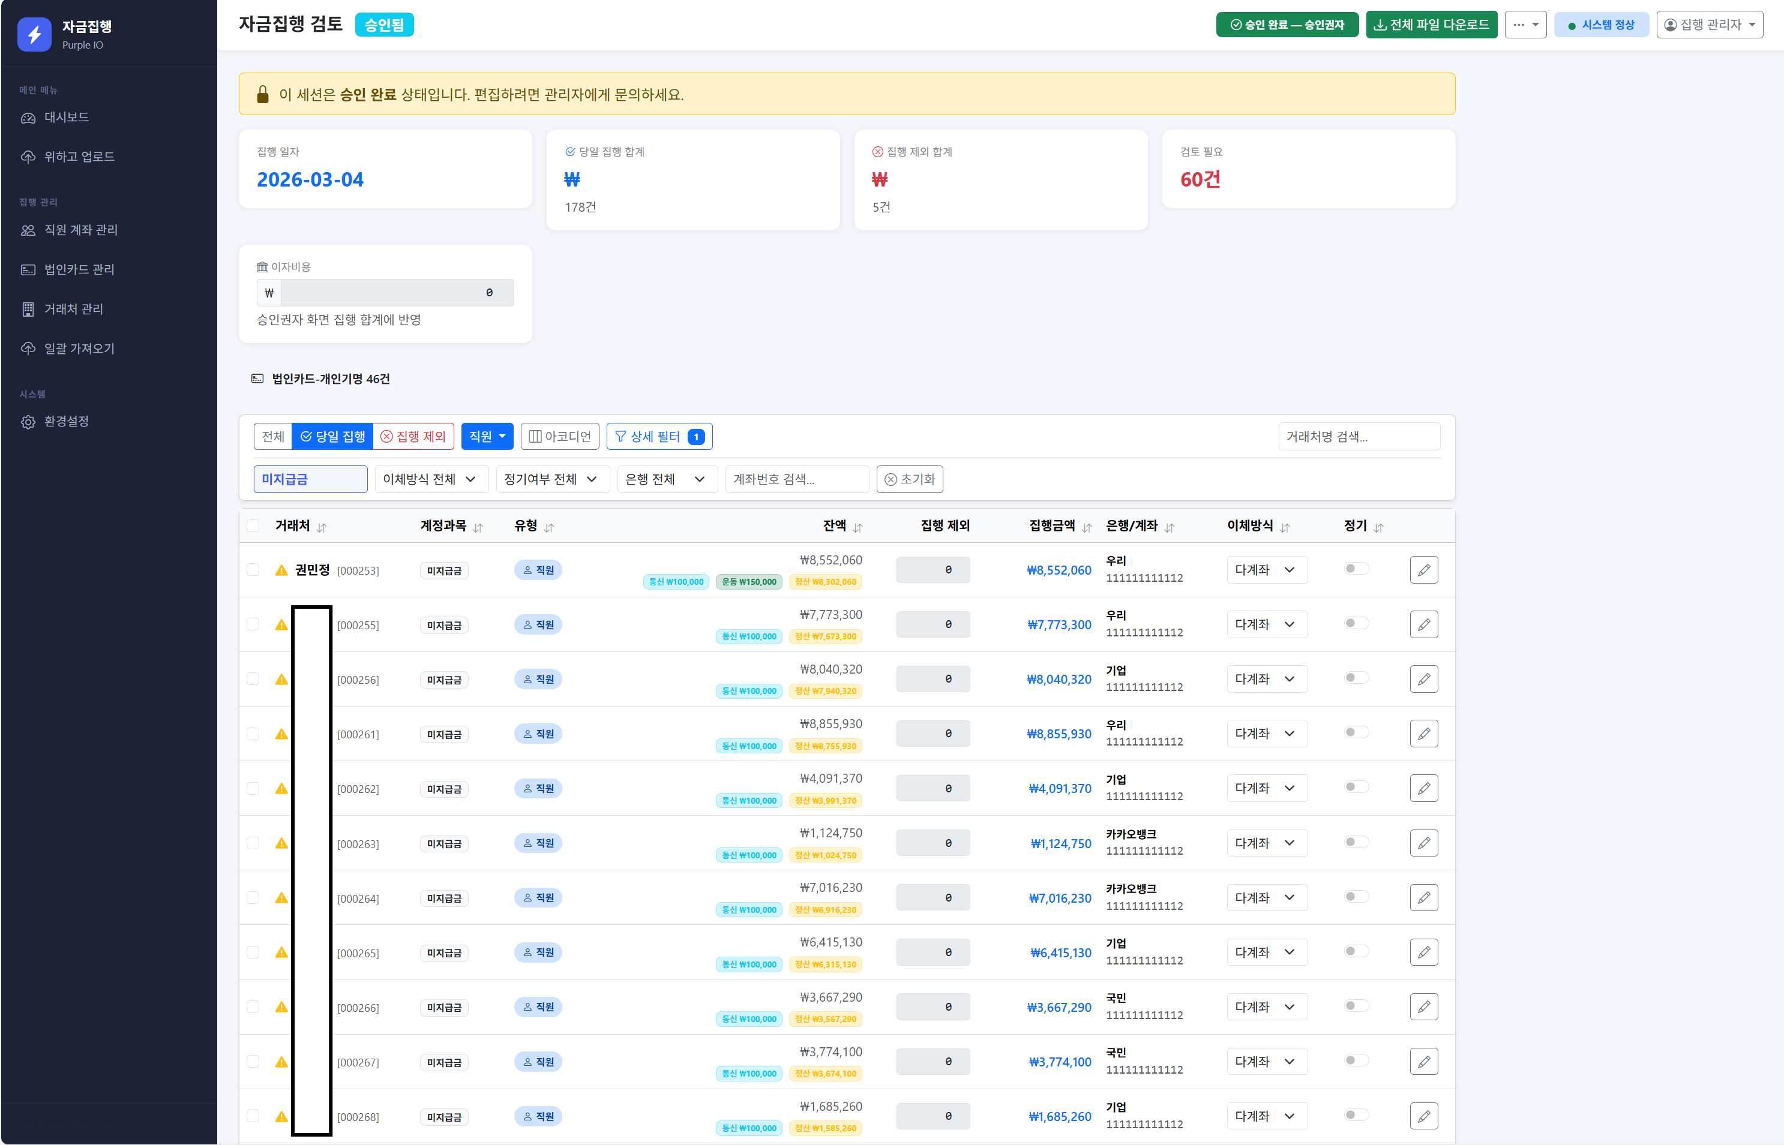The image size is (1784, 1145).
Task: Click the 거래처명 검색 search field
Action: coord(1358,437)
